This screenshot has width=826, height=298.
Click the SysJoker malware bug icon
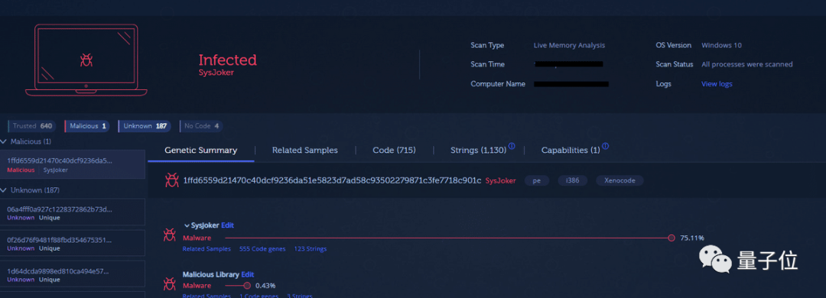170,235
